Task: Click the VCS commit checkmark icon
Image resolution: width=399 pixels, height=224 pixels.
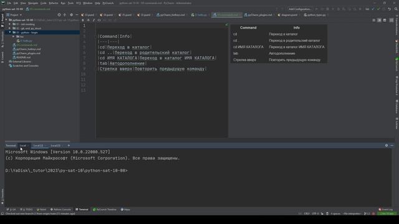Action: 378,9
